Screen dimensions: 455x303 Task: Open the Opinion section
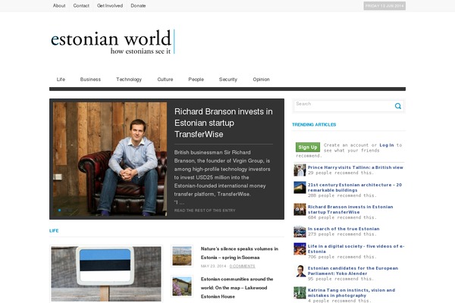(261, 79)
